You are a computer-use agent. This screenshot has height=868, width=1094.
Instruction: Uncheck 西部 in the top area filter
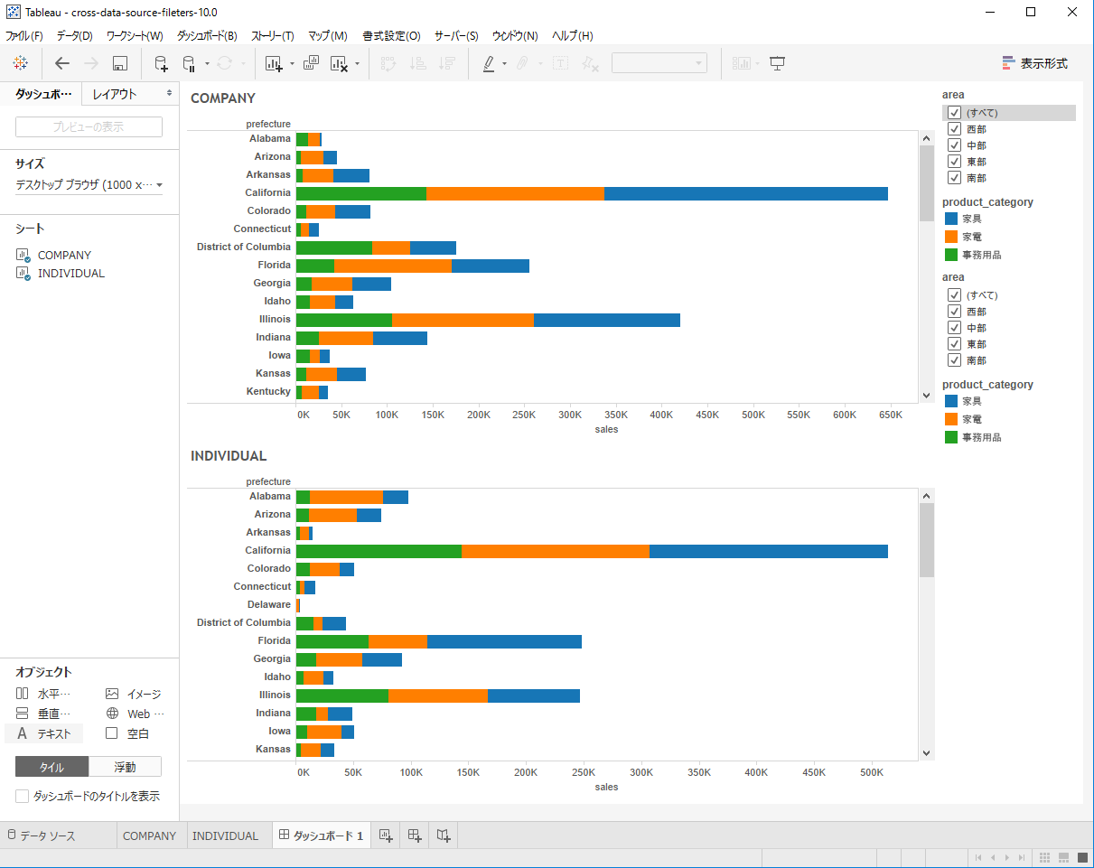[955, 128]
